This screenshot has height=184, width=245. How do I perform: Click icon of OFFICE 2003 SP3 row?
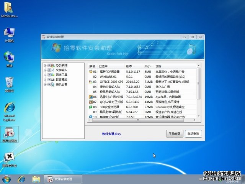pos(91,82)
